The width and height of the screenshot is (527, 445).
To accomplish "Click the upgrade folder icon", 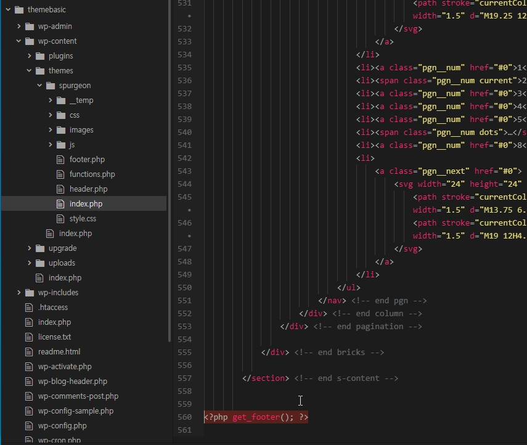I will point(40,248).
